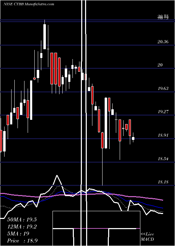Click the 19.27 price level label
The width and height of the screenshot is (175, 246).
click(x=163, y=111)
